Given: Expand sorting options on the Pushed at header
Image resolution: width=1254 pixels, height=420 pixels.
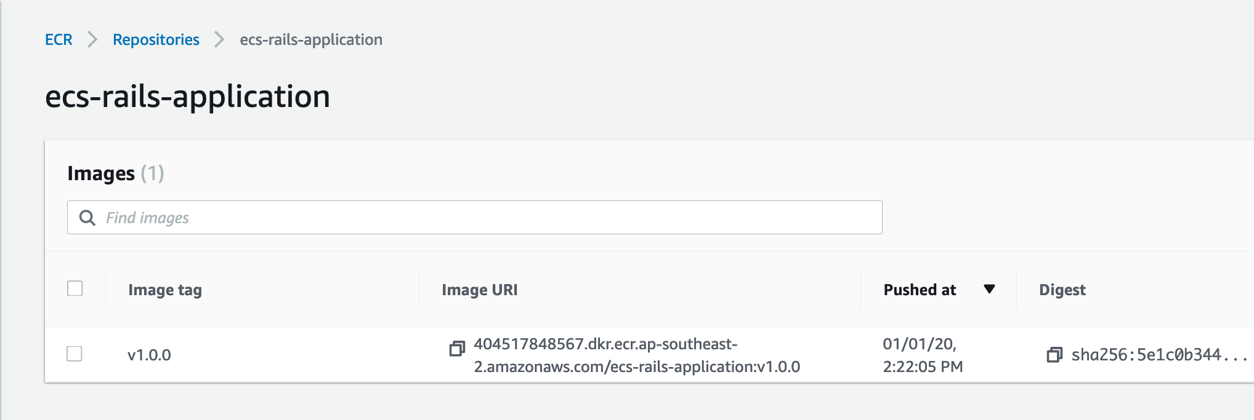Looking at the screenshot, I should coord(990,288).
